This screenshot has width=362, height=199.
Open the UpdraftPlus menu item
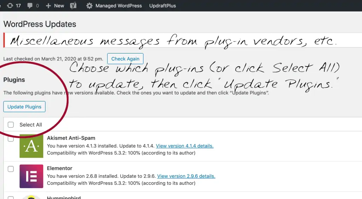163,6
